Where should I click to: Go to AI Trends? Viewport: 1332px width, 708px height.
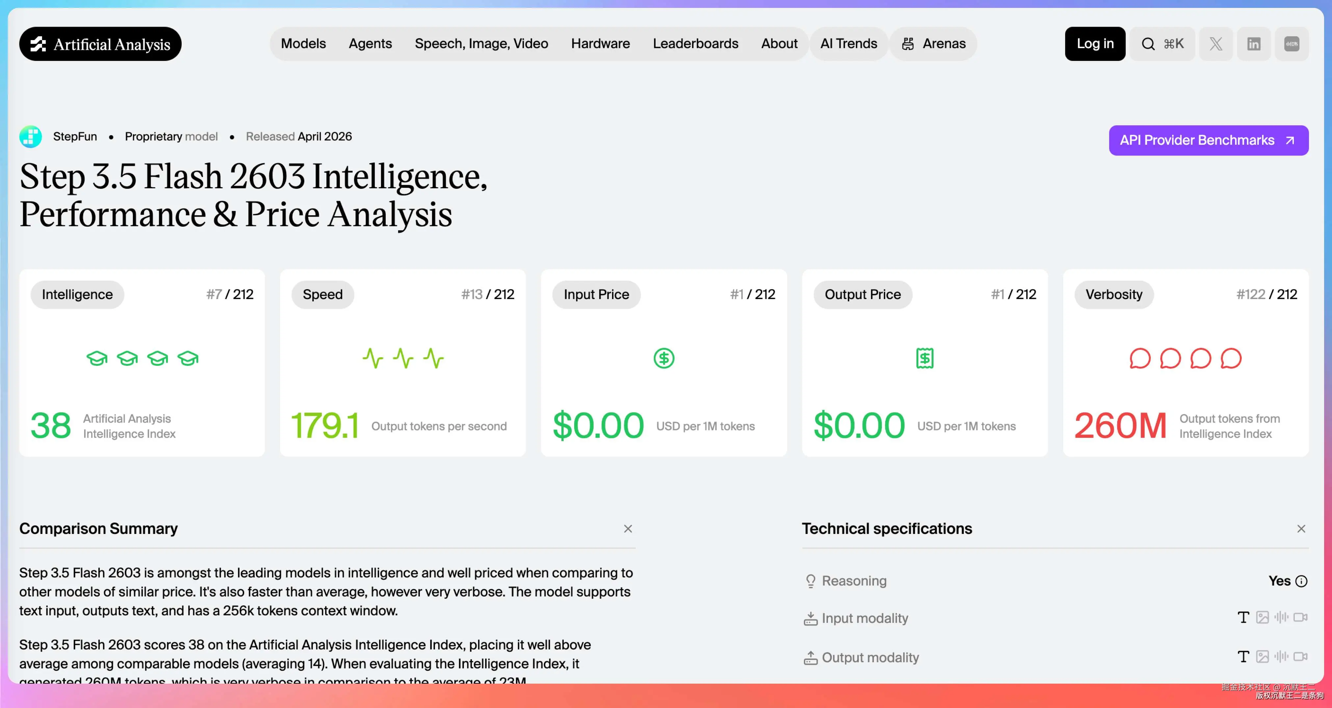[849, 44]
